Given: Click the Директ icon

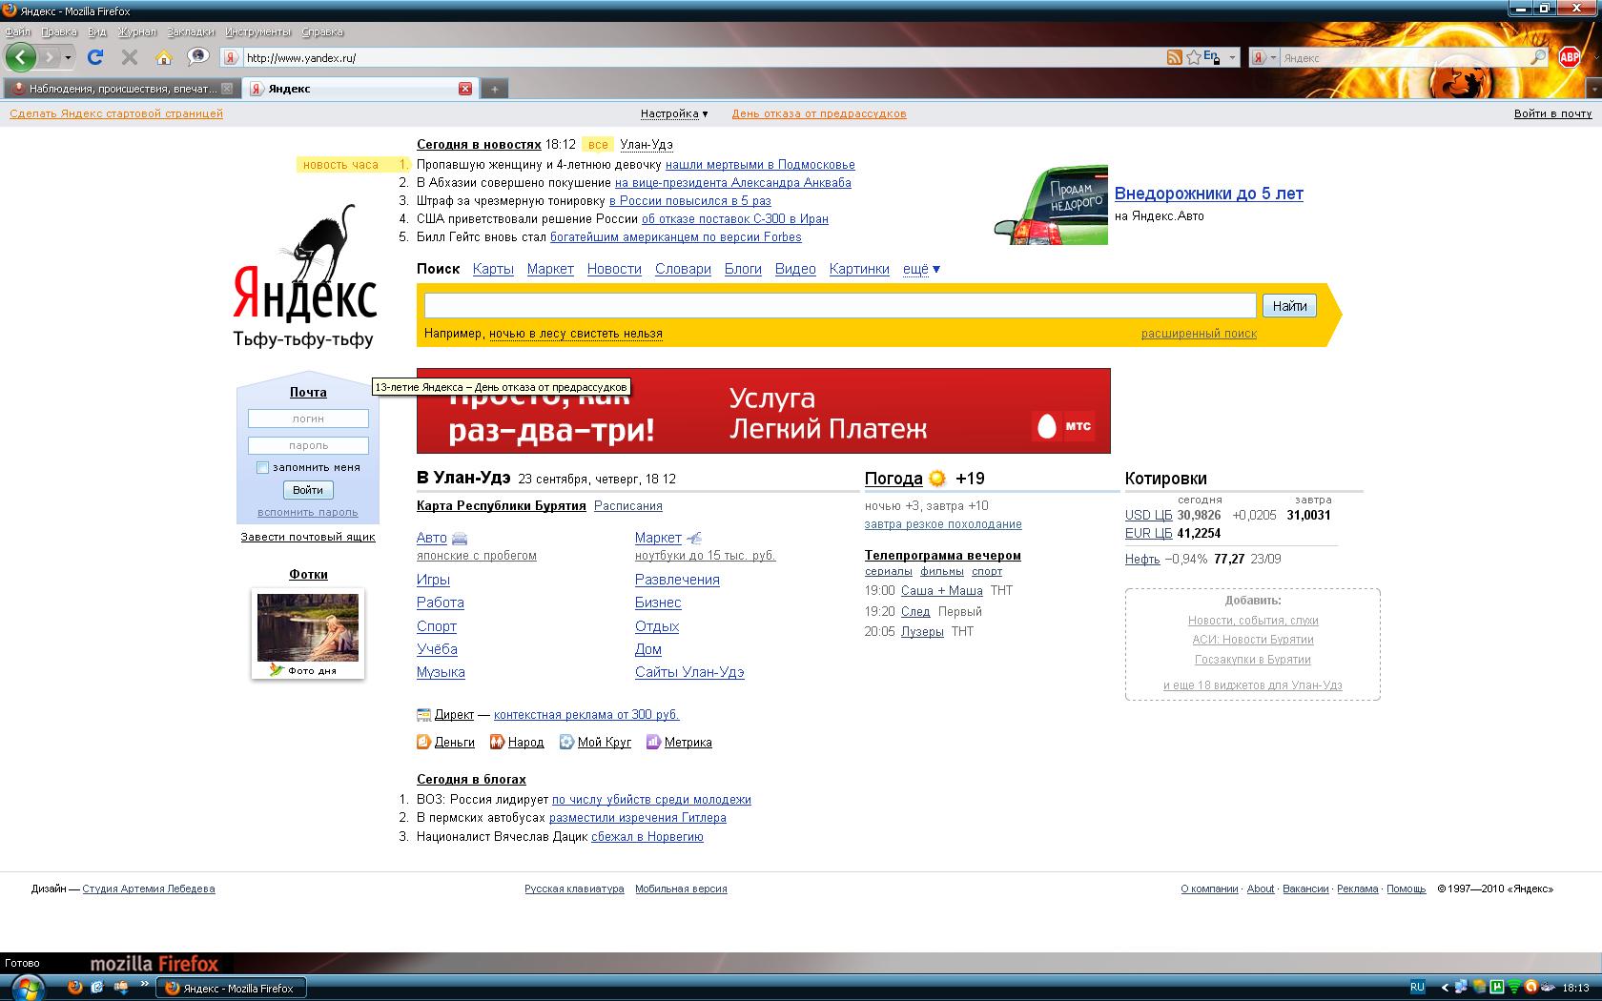Looking at the screenshot, I should 423,715.
